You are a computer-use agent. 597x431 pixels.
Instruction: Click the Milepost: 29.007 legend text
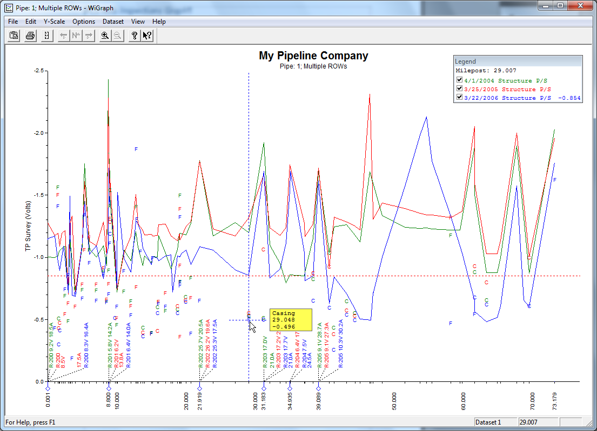[x=486, y=70]
